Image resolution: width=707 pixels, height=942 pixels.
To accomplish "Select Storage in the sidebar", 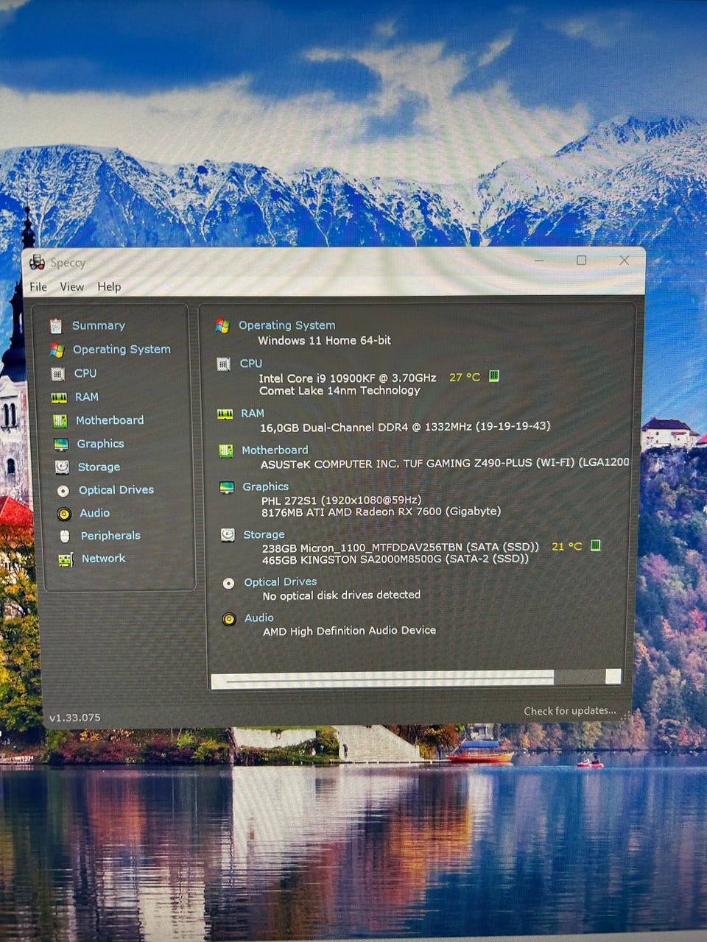I will click(x=99, y=467).
